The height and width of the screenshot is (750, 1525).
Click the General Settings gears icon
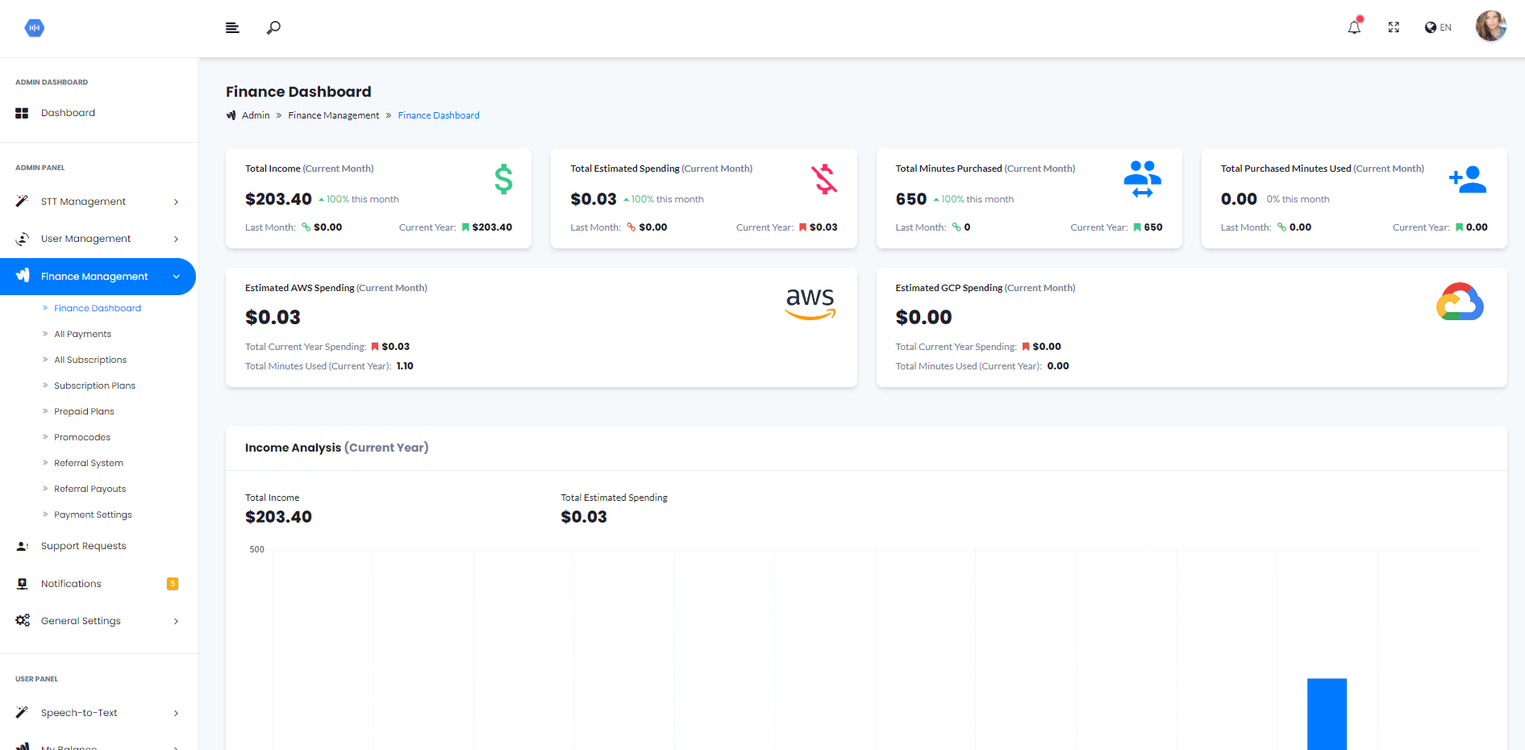tap(23, 620)
